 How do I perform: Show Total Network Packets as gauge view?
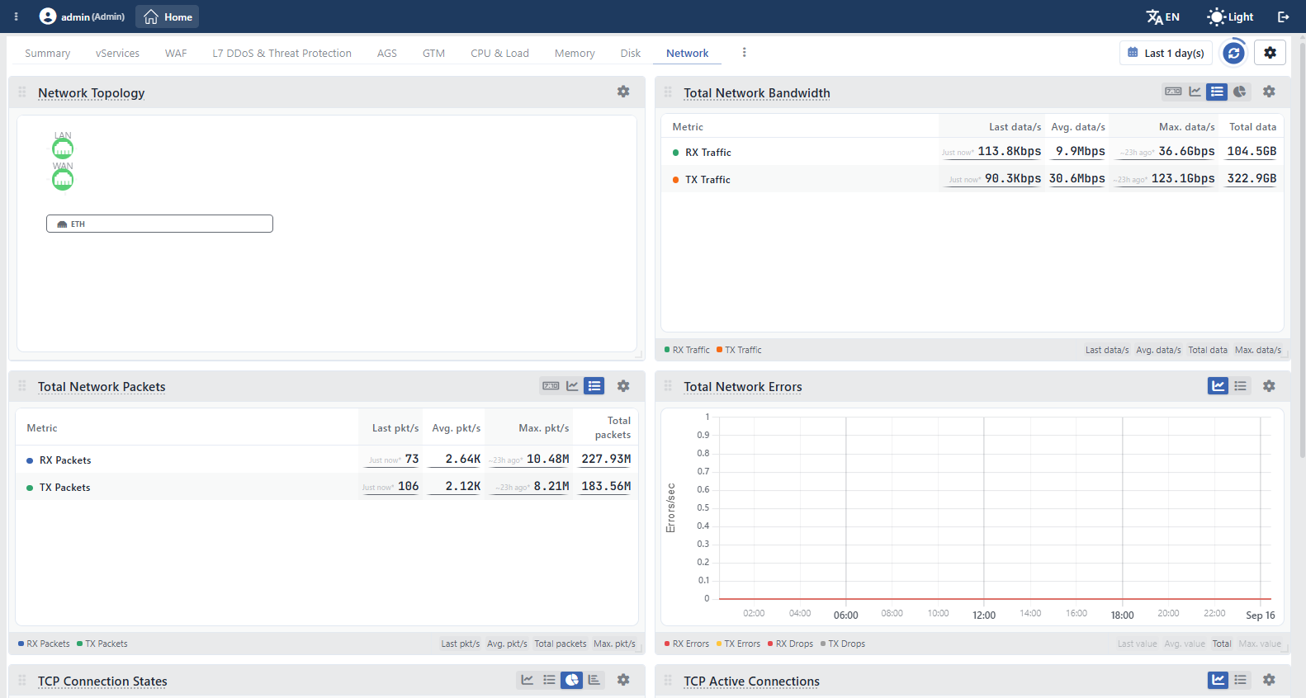(x=551, y=385)
